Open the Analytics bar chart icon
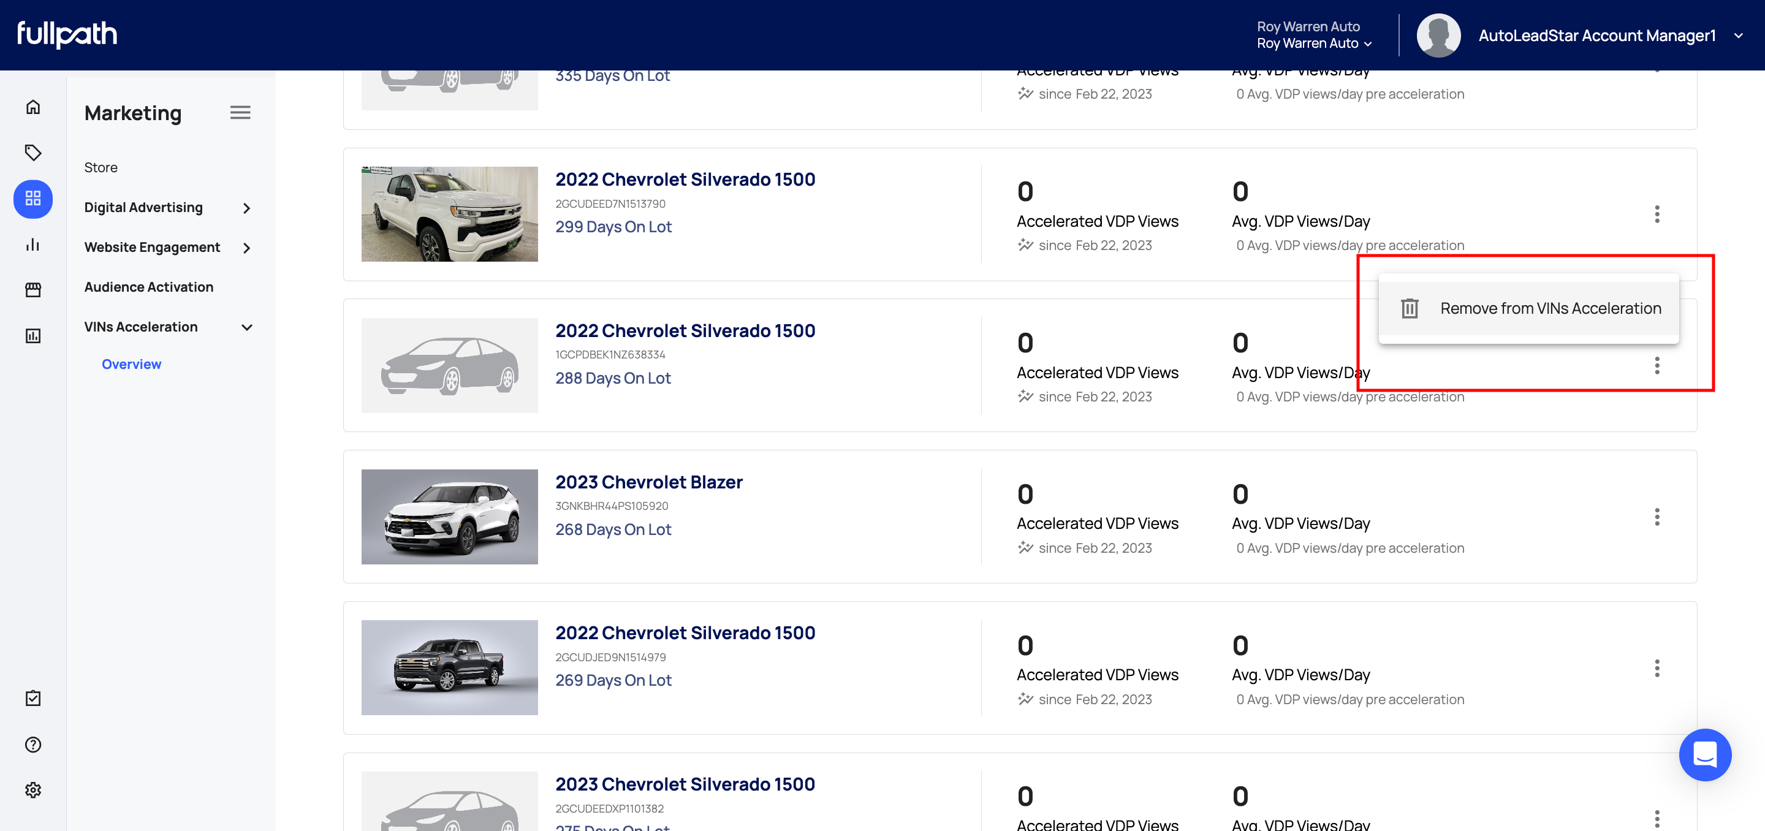 click(x=32, y=245)
